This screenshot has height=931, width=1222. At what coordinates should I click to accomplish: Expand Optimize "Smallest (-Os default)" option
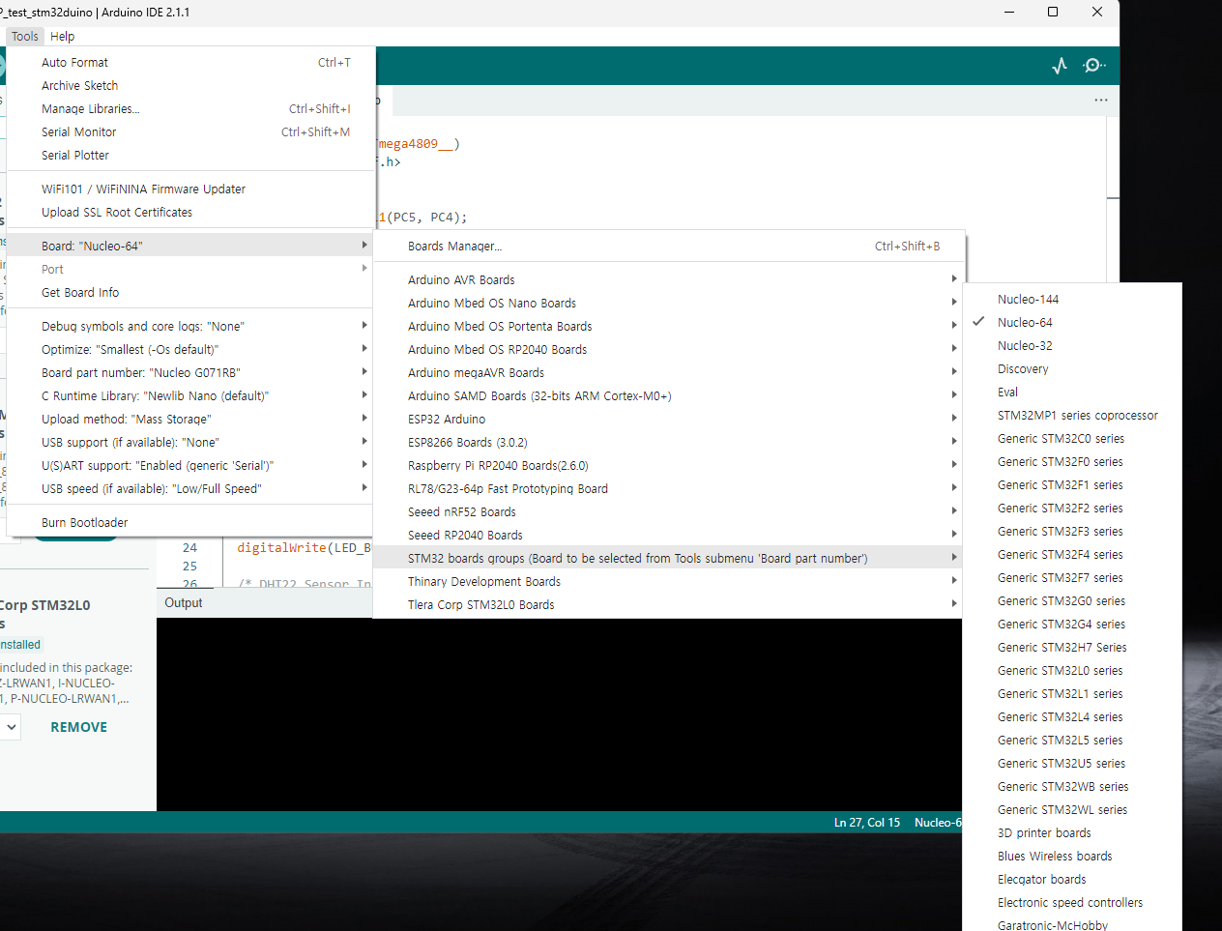coord(190,350)
